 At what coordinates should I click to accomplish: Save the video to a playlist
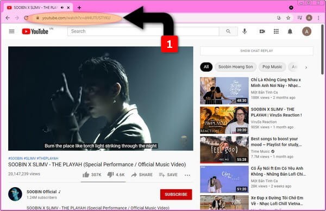[x=168, y=175]
